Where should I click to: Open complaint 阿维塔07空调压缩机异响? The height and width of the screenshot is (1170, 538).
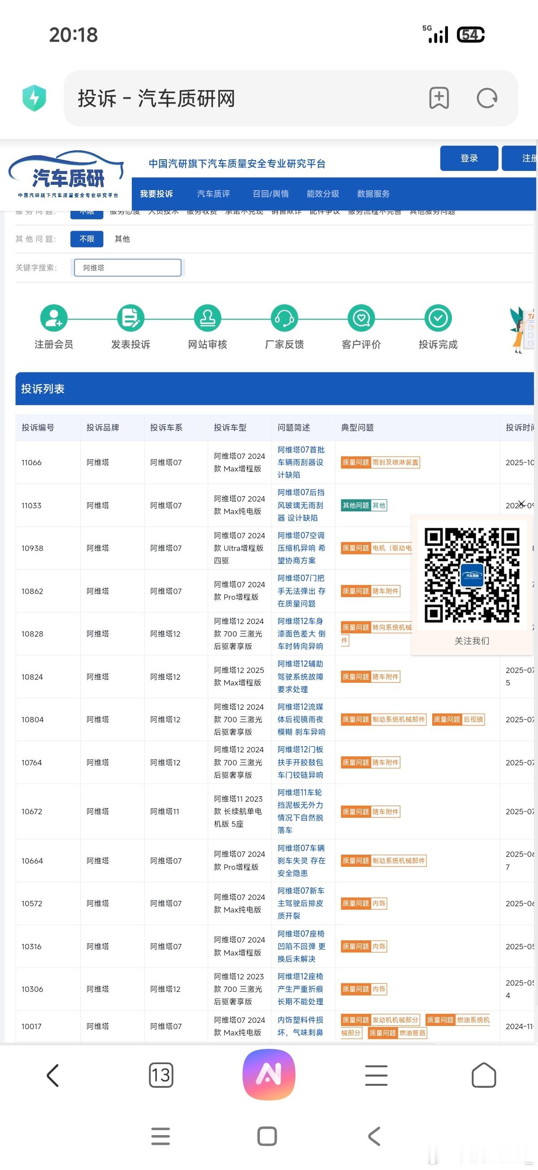(x=301, y=548)
